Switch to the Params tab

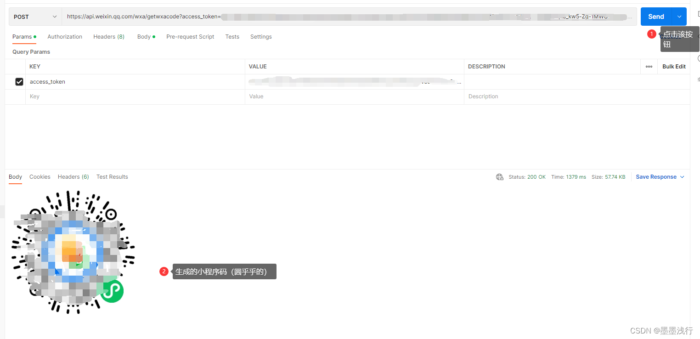[24, 37]
